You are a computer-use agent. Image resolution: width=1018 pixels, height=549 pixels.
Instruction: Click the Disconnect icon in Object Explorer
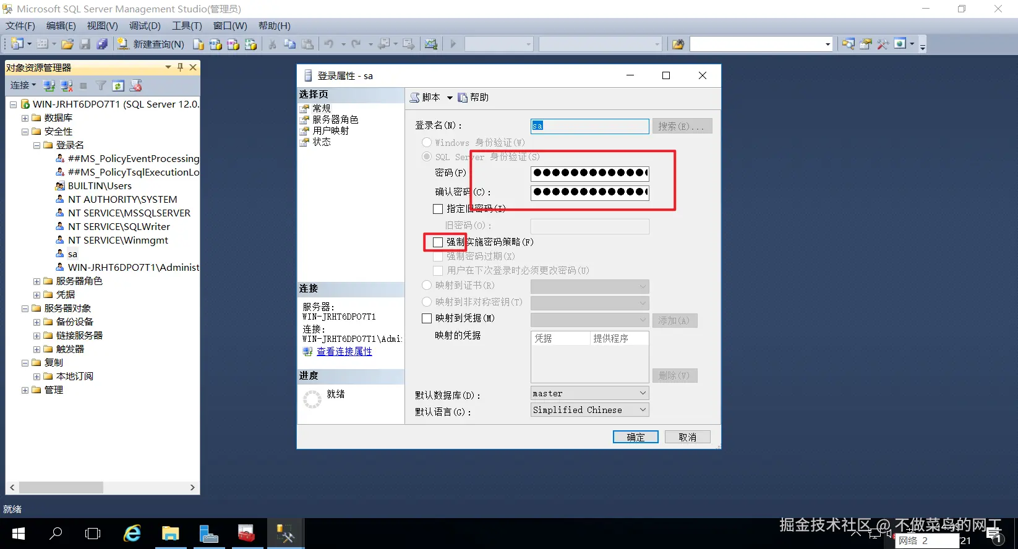(67, 85)
